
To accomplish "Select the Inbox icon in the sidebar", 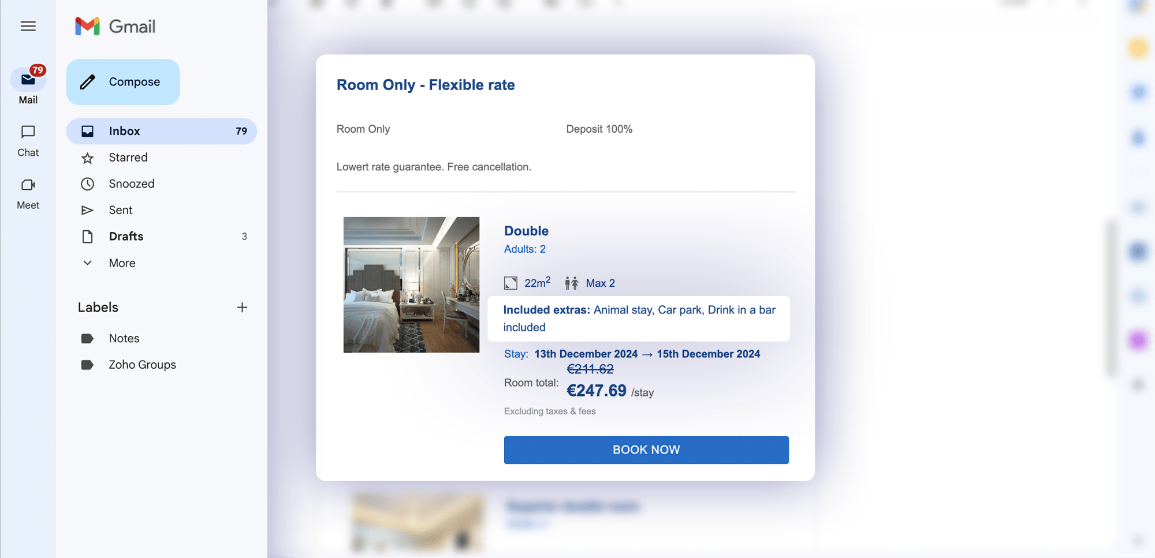I will pos(87,131).
